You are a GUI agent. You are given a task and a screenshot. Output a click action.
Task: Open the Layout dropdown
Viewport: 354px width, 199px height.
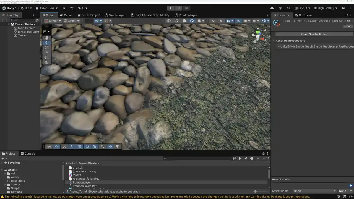coord(302,8)
